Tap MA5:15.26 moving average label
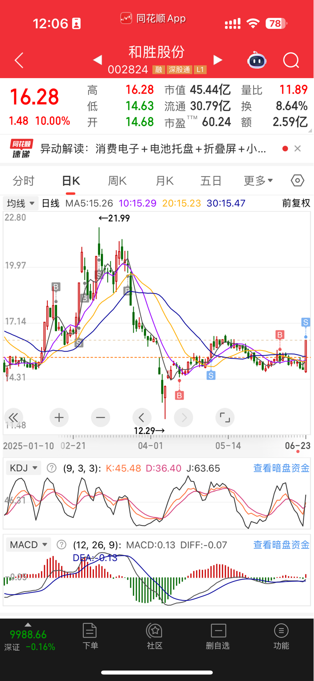Image resolution: width=314 pixels, height=681 pixels. (89, 203)
